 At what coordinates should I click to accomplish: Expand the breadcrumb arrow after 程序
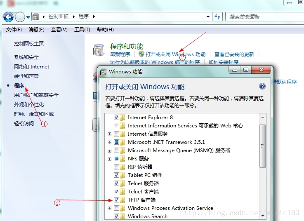(x=94, y=16)
